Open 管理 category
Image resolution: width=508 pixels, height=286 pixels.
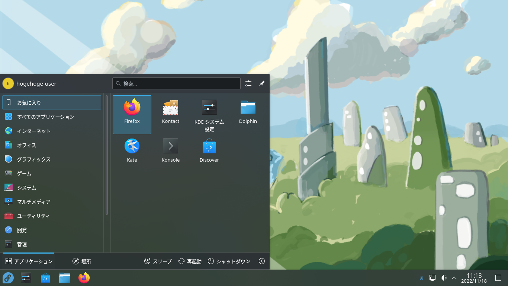pyautogui.click(x=52, y=244)
